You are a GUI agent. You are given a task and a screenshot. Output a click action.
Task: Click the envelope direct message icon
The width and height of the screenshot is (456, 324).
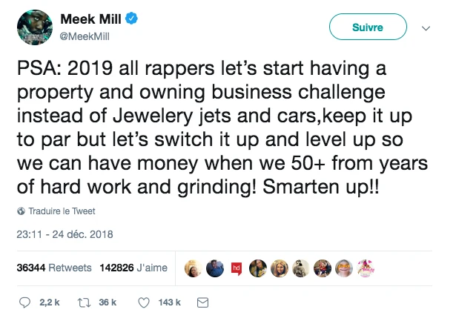pos(202,302)
